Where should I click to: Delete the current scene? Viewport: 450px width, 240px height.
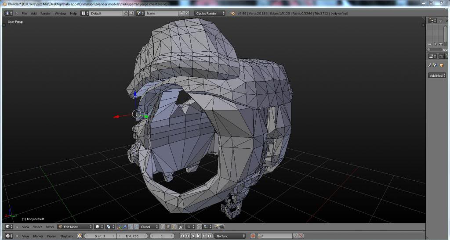pyautogui.click(x=187, y=14)
